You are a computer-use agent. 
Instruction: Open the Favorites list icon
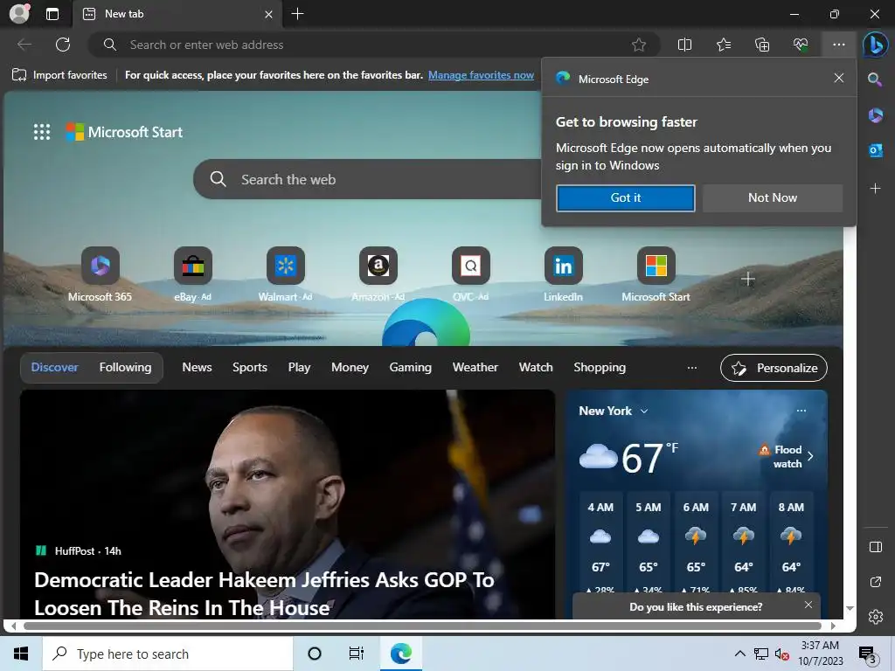point(723,45)
